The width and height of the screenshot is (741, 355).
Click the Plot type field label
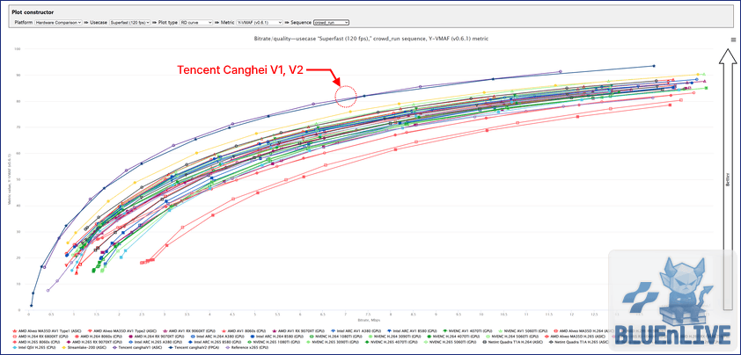pyautogui.click(x=168, y=22)
